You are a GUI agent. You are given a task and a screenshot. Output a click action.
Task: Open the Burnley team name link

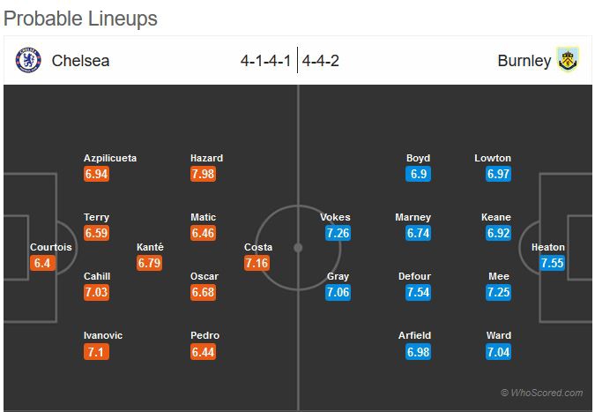click(524, 61)
